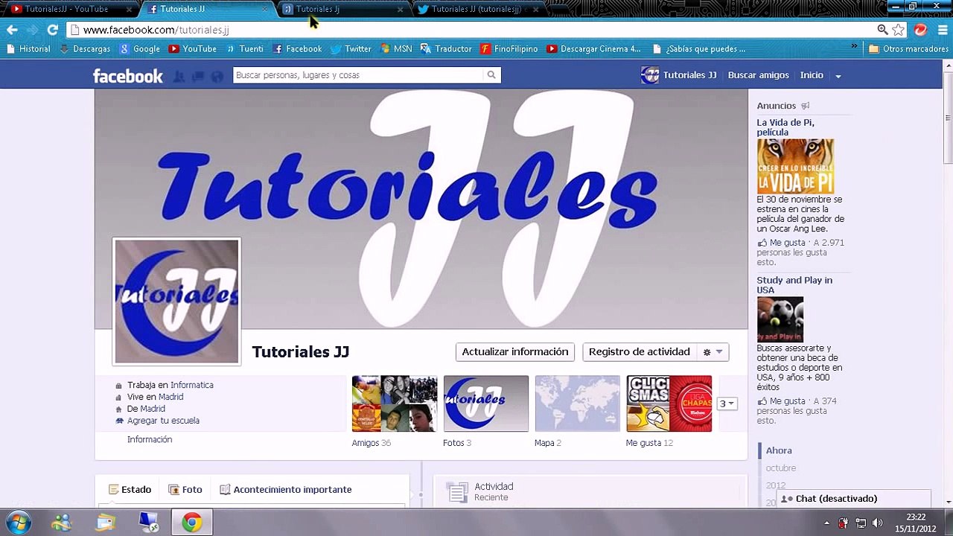The width and height of the screenshot is (953, 536).
Task: Open the Facebook account menu arrow
Action: click(x=838, y=76)
